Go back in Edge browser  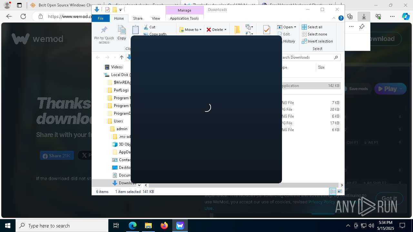point(9,16)
